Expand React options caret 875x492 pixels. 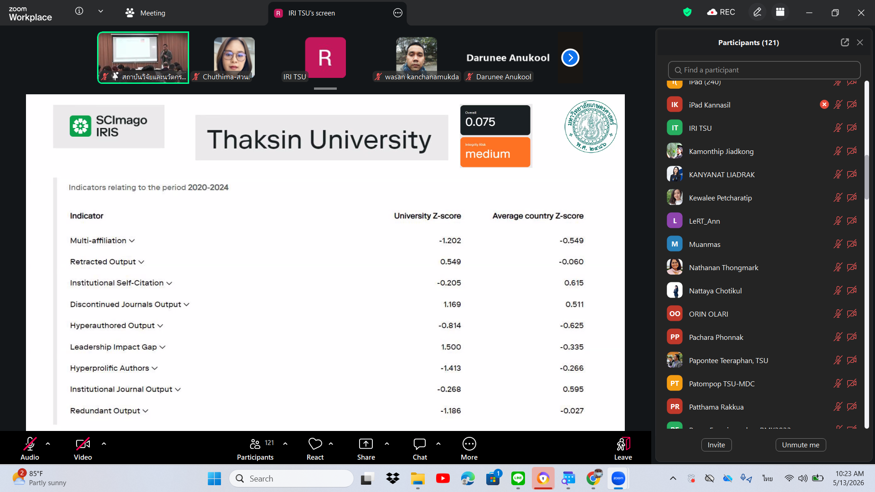tap(331, 443)
